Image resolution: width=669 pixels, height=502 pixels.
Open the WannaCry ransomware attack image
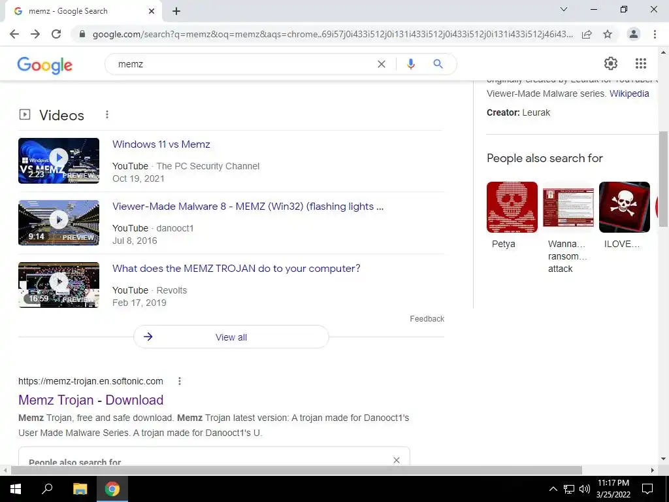[568, 207]
